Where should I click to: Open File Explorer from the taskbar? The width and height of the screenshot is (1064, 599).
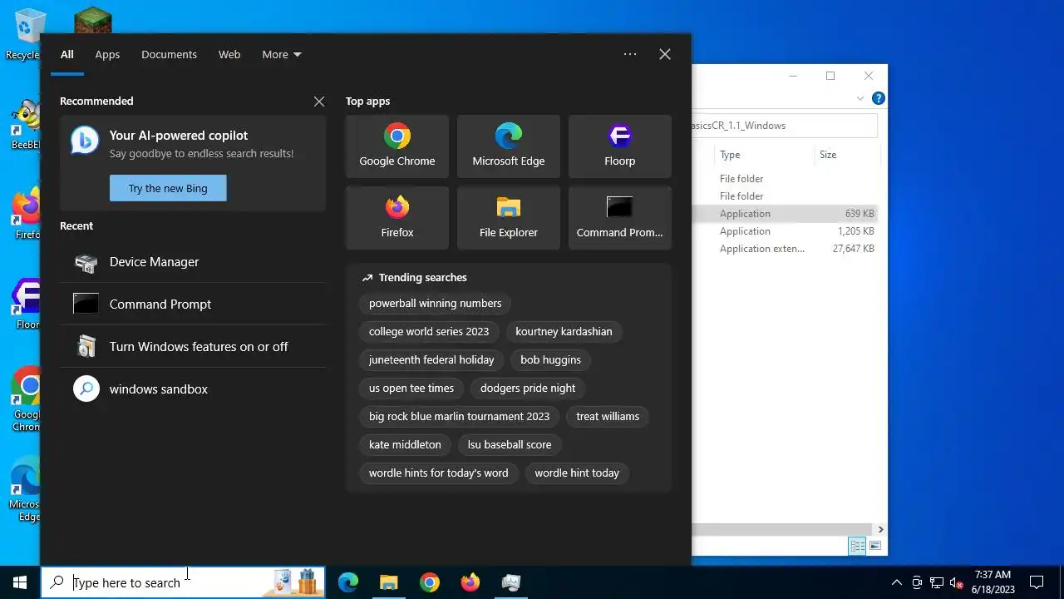pyautogui.click(x=389, y=582)
